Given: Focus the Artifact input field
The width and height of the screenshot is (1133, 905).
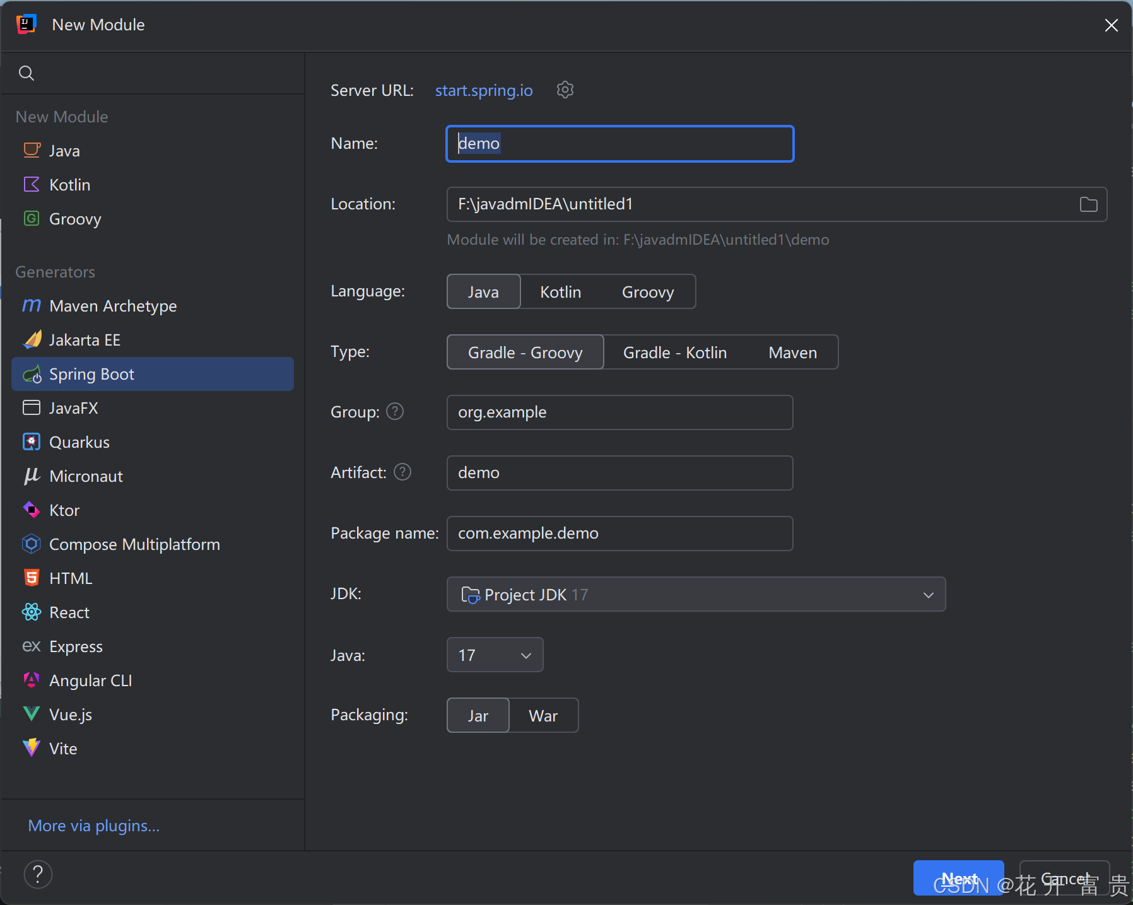Looking at the screenshot, I should pyautogui.click(x=619, y=473).
